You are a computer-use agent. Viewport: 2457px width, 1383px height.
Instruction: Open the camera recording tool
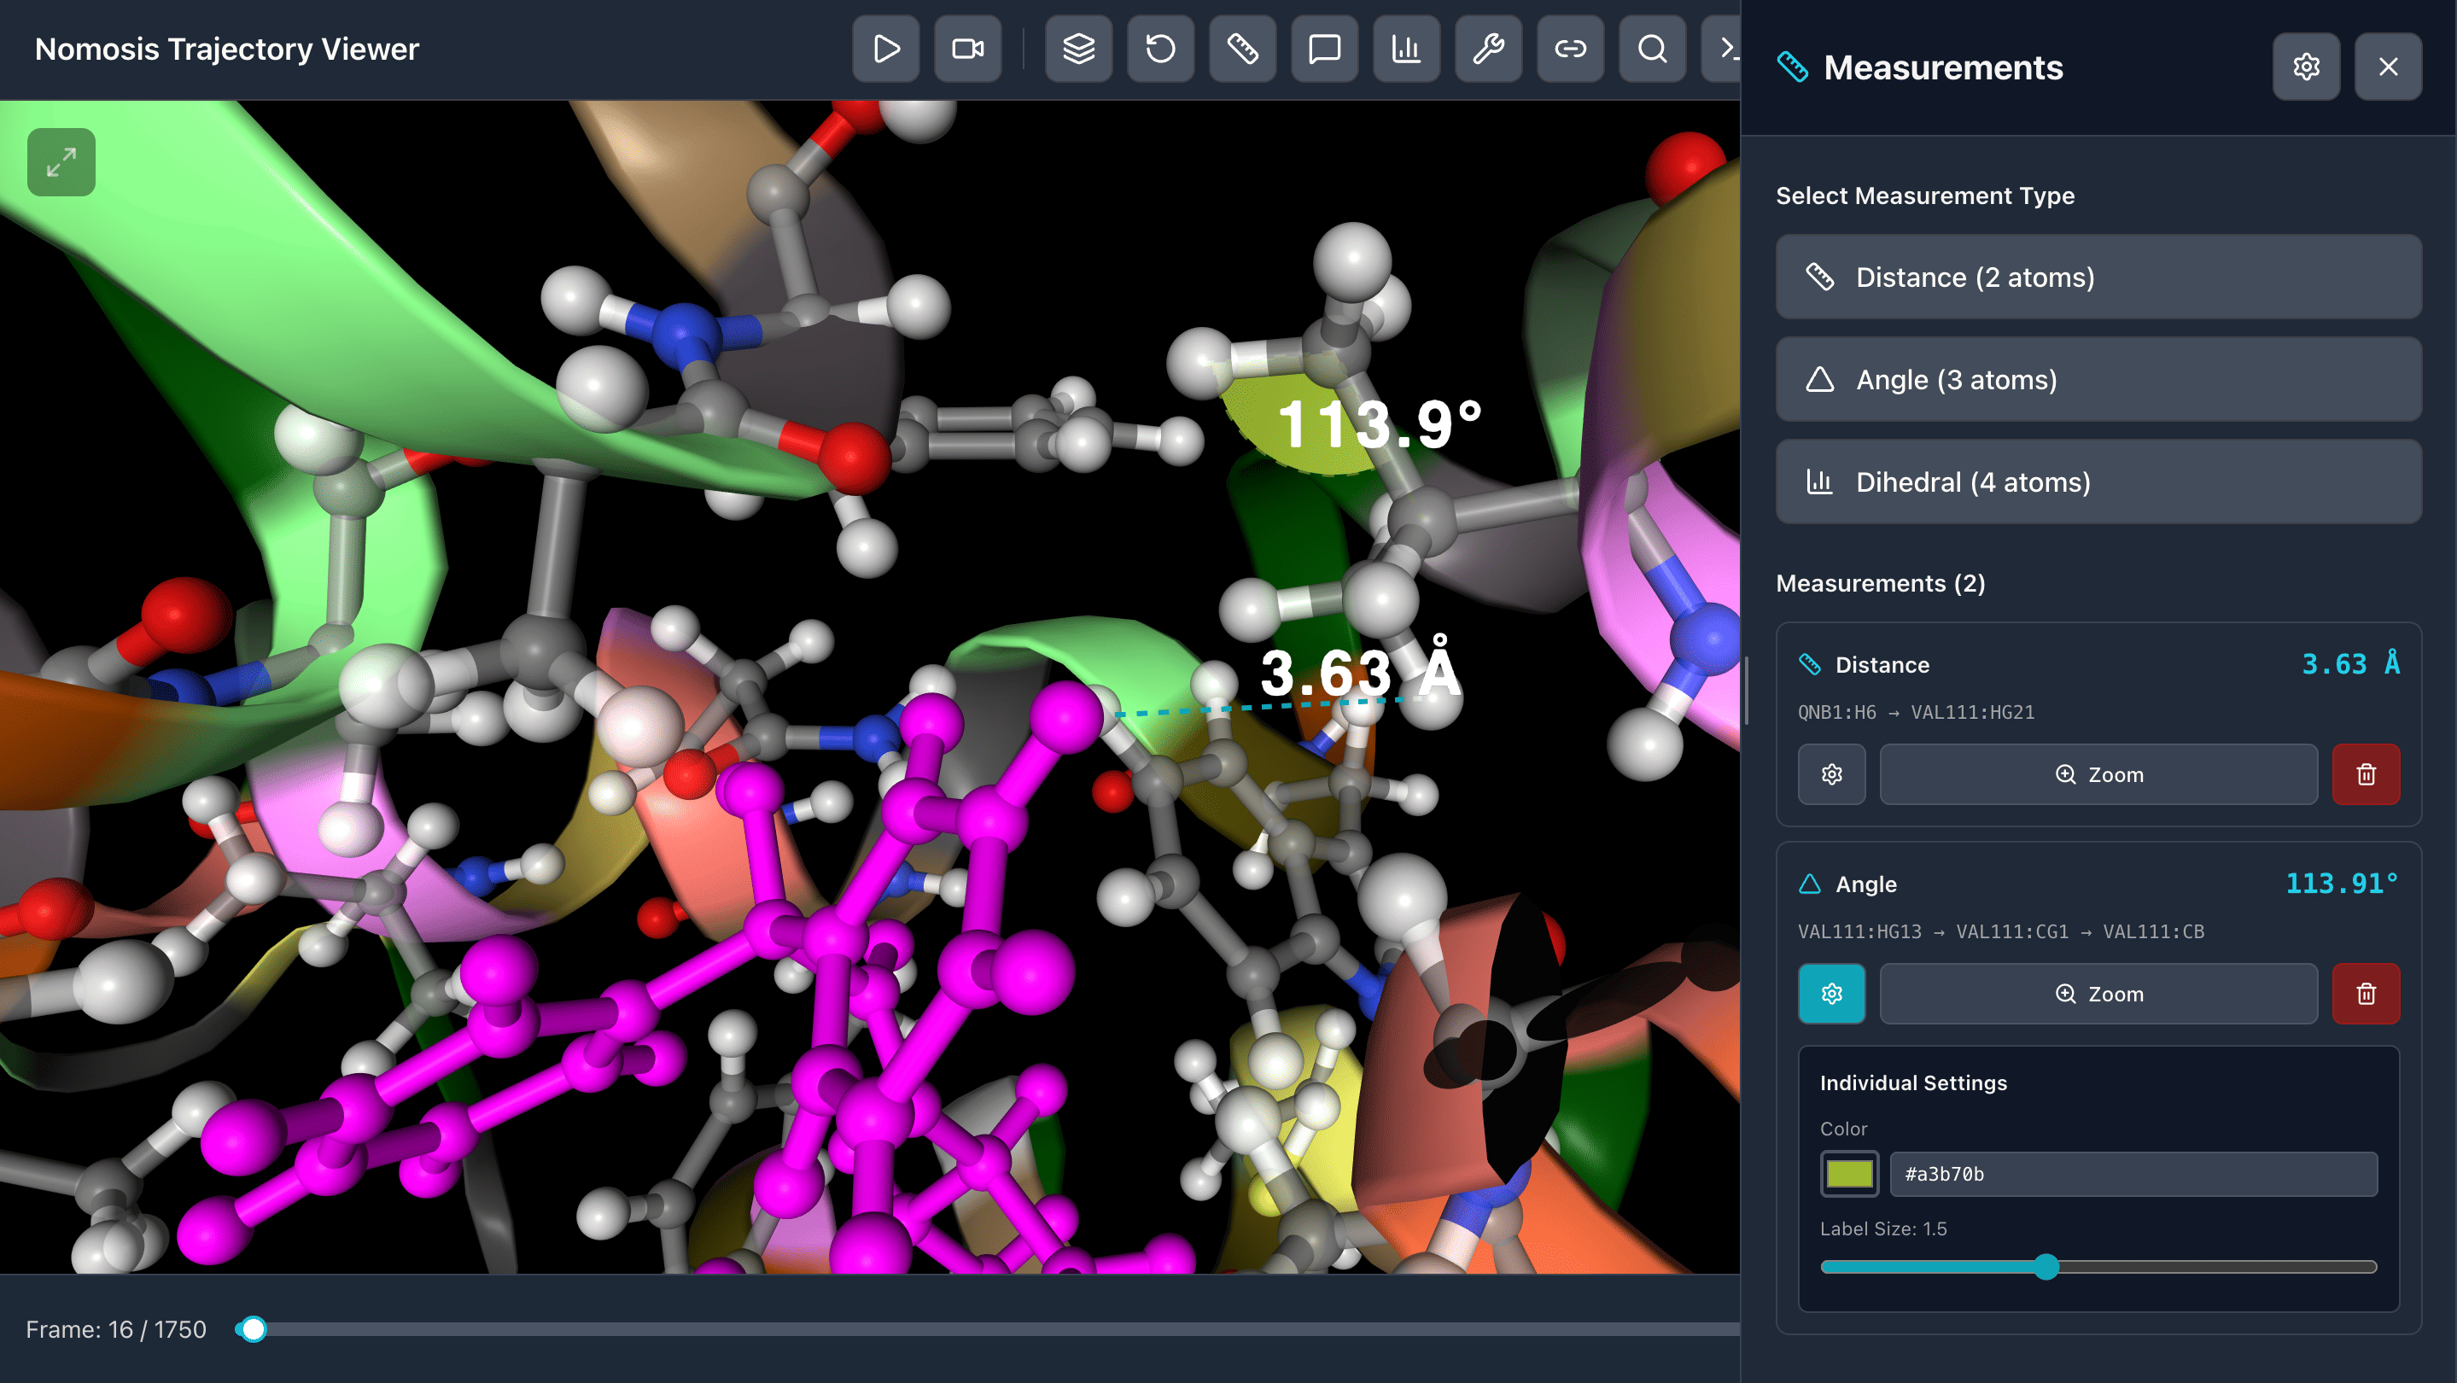click(x=967, y=49)
